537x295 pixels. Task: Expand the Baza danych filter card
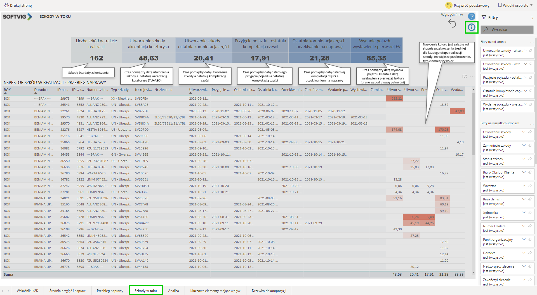point(524,199)
